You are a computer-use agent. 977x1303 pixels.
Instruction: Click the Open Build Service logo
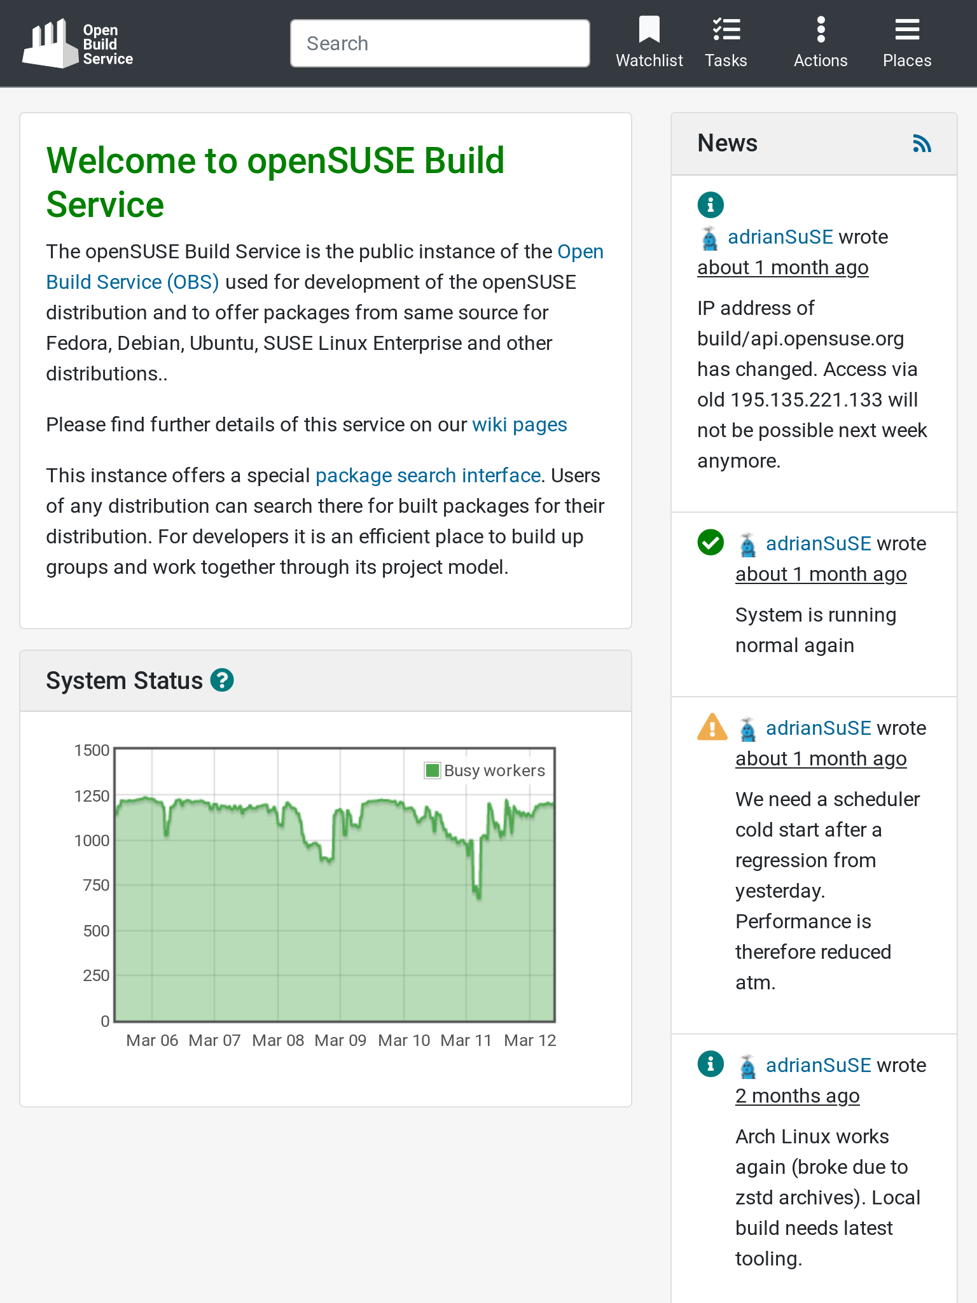[x=78, y=43]
